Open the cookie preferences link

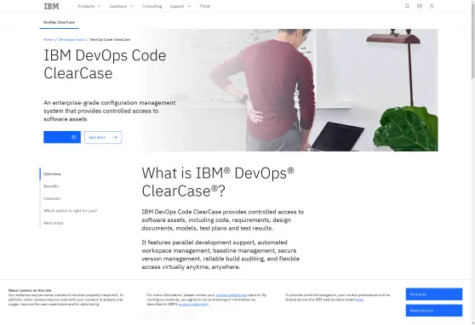(232, 295)
